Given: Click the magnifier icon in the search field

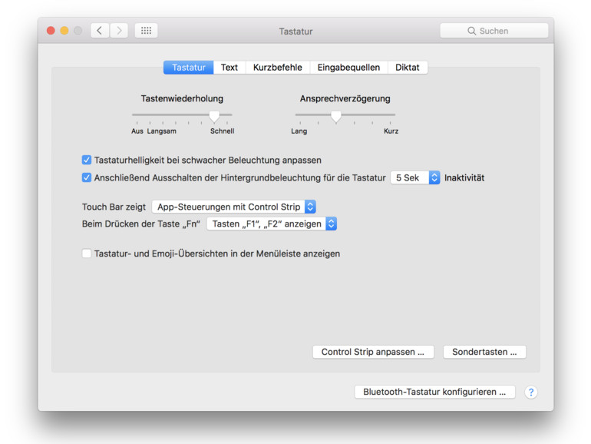Looking at the screenshot, I should (471, 31).
